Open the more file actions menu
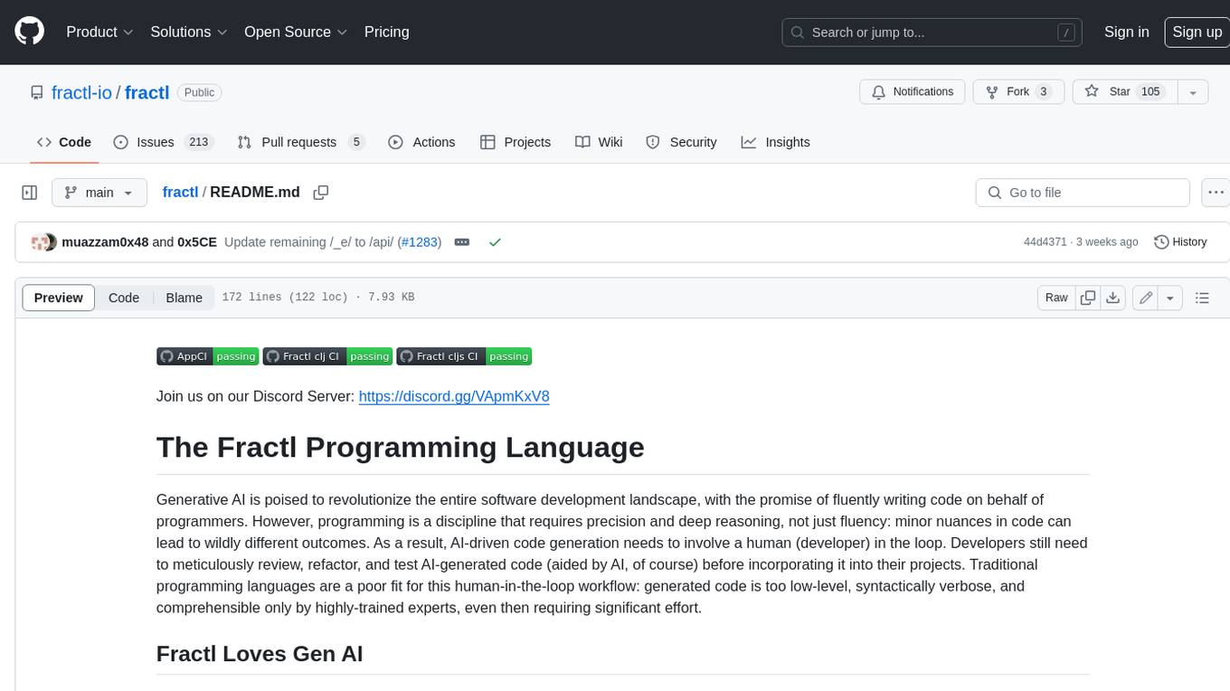Image resolution: width=1230 pixels, height=691 pixels. [x=1216, y=193]
